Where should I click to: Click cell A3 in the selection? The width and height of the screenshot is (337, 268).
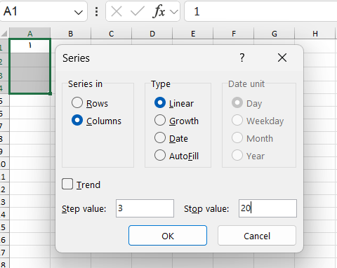click(x=30, y=74)
